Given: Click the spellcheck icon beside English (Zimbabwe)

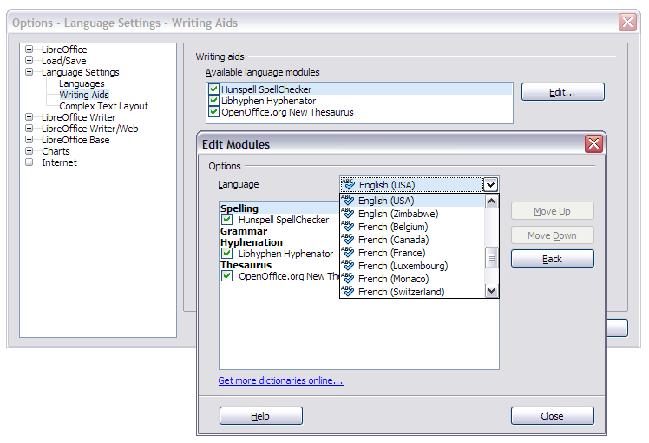Looking at the screenshot, I should coord(349,214).
